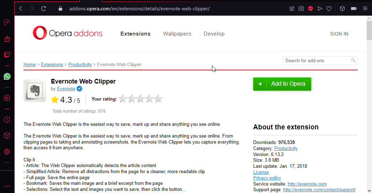The width and height of the screenshot is (372, 193).
Task: Click the Downloads count 976,538
Action: coord(286,142)
